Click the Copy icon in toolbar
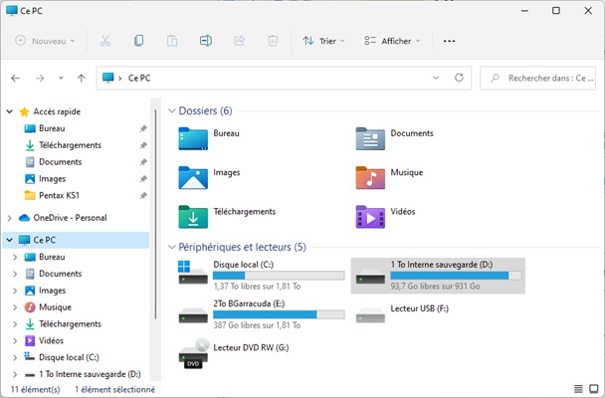605x398 pixels. pyautogui.click(x=138, y=41)
